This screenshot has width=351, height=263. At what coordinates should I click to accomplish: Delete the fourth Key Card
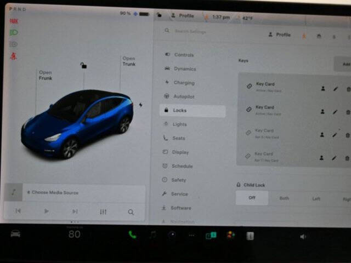pyautogui.click(x=347, y=158)
